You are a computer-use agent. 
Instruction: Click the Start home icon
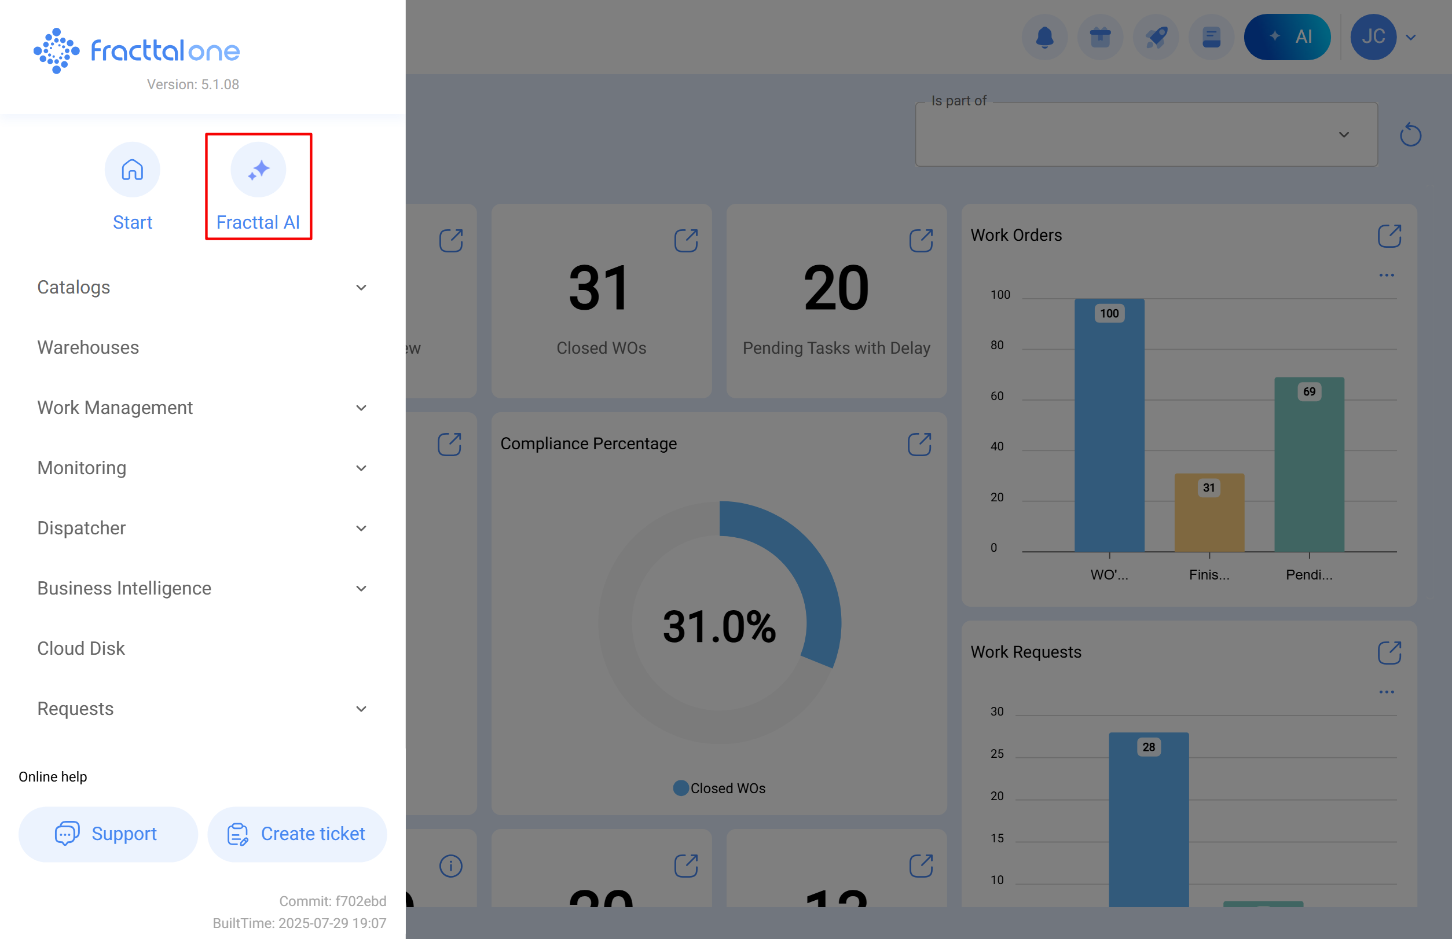[133, 170]
